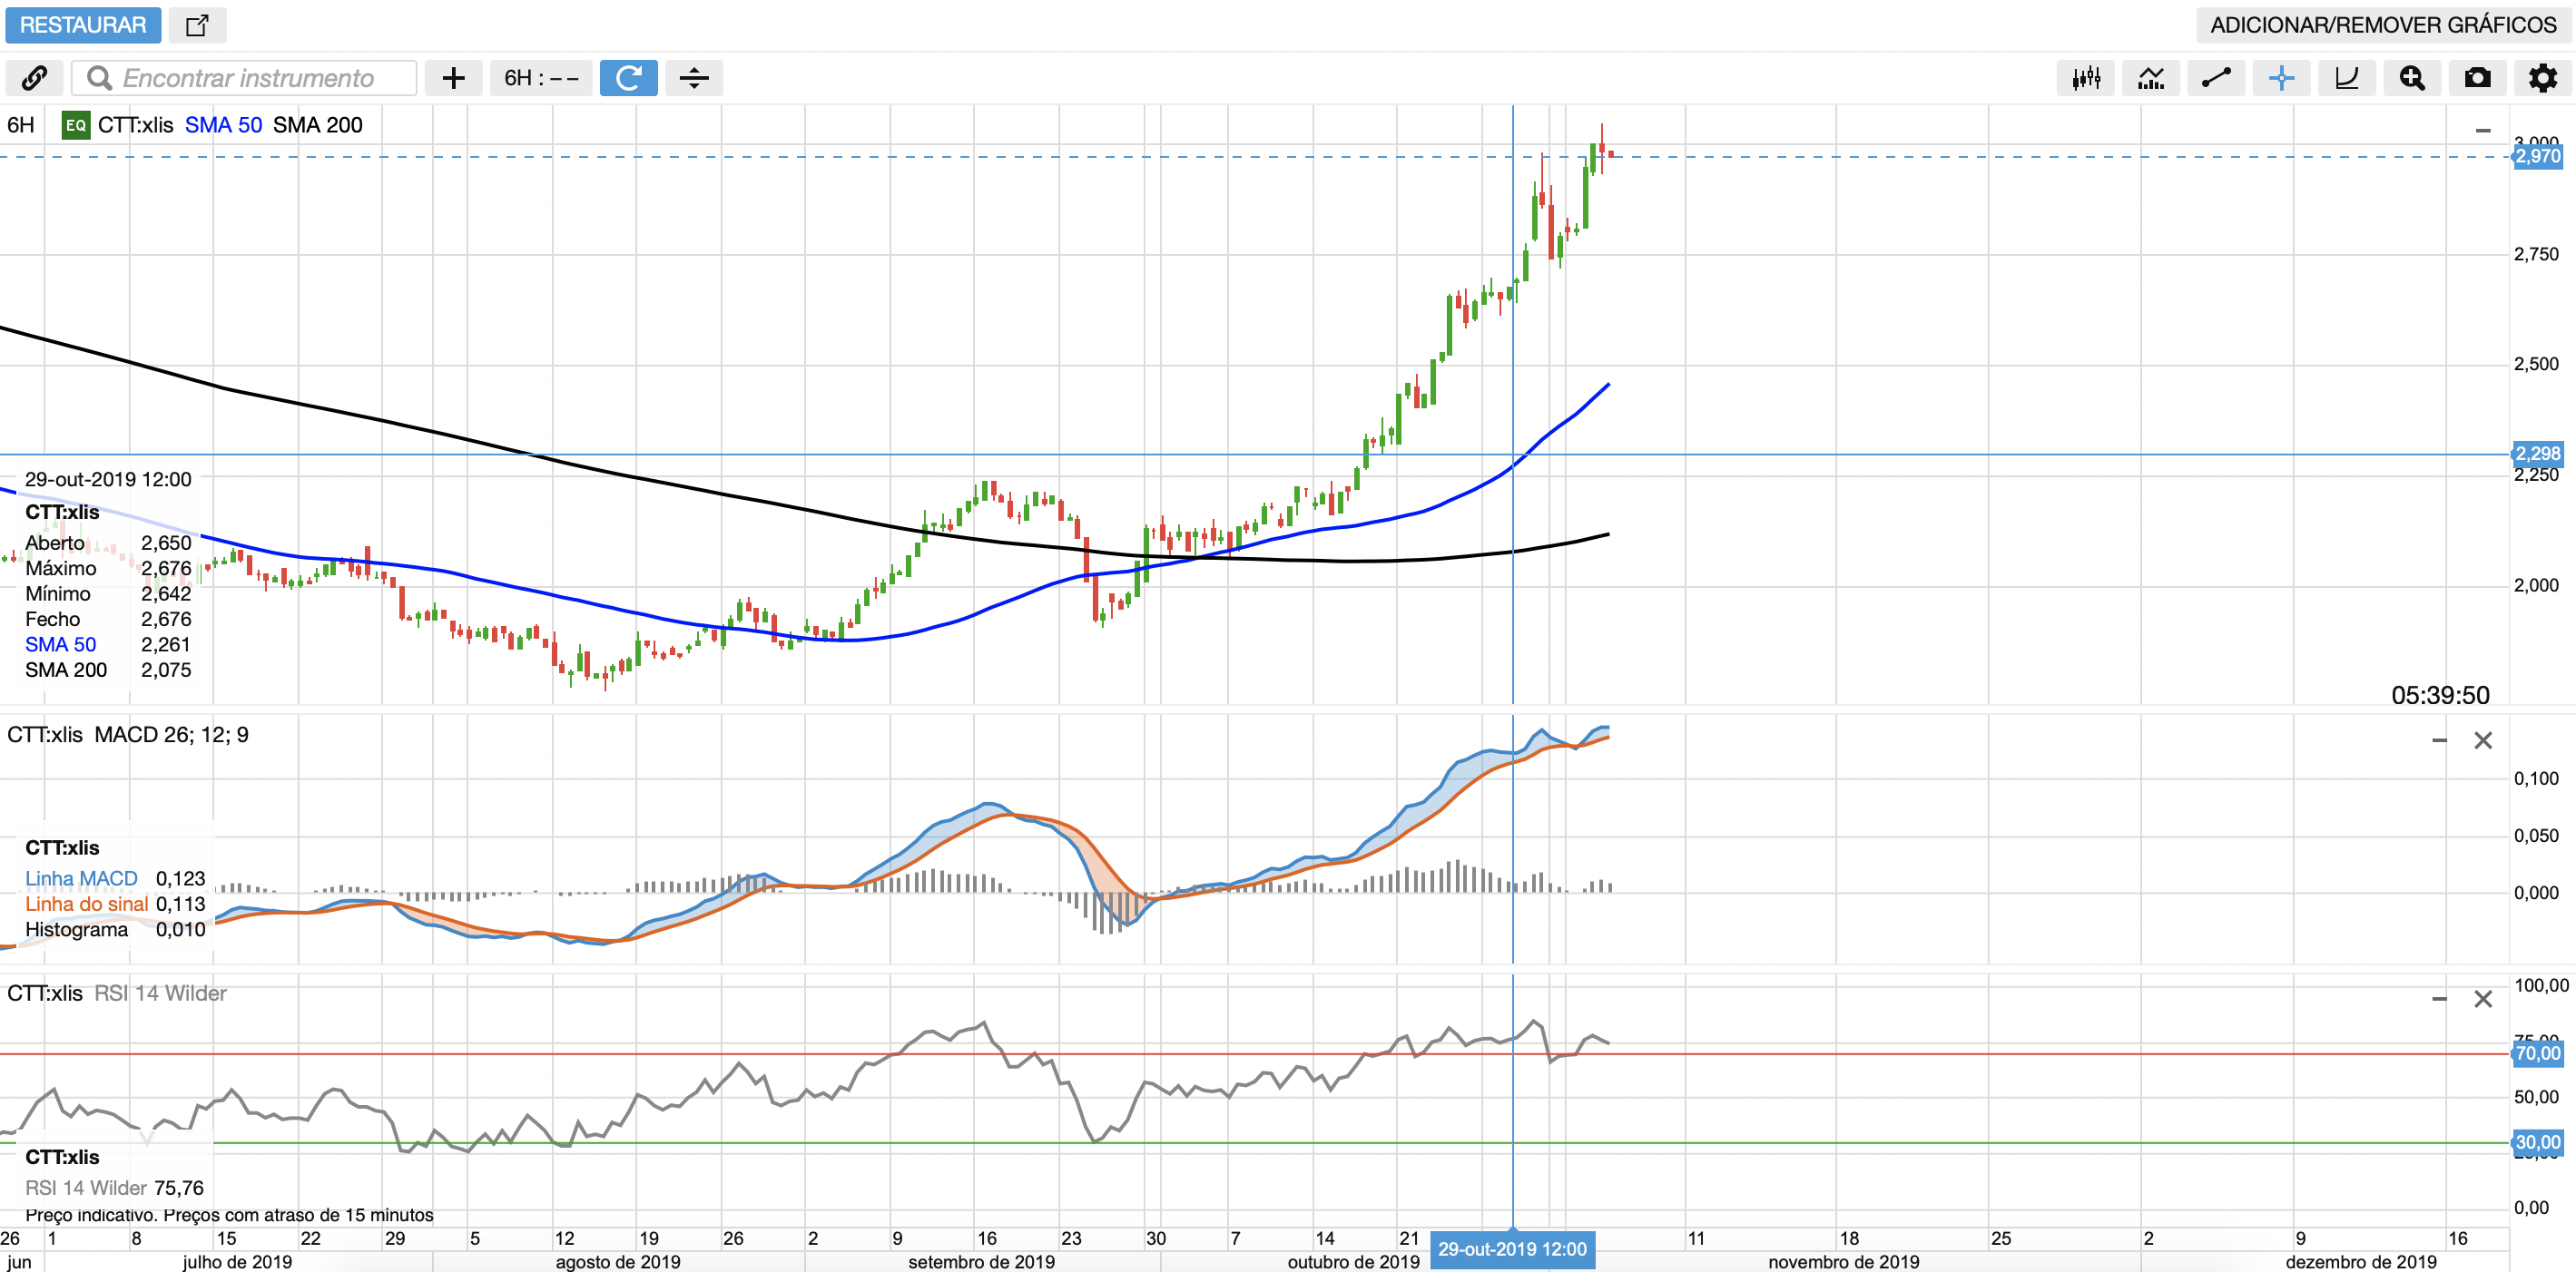This screenshot has width=2576, height=1272.
Task: Toggle the crosshair cursor tool
Action: [2281, 78]
